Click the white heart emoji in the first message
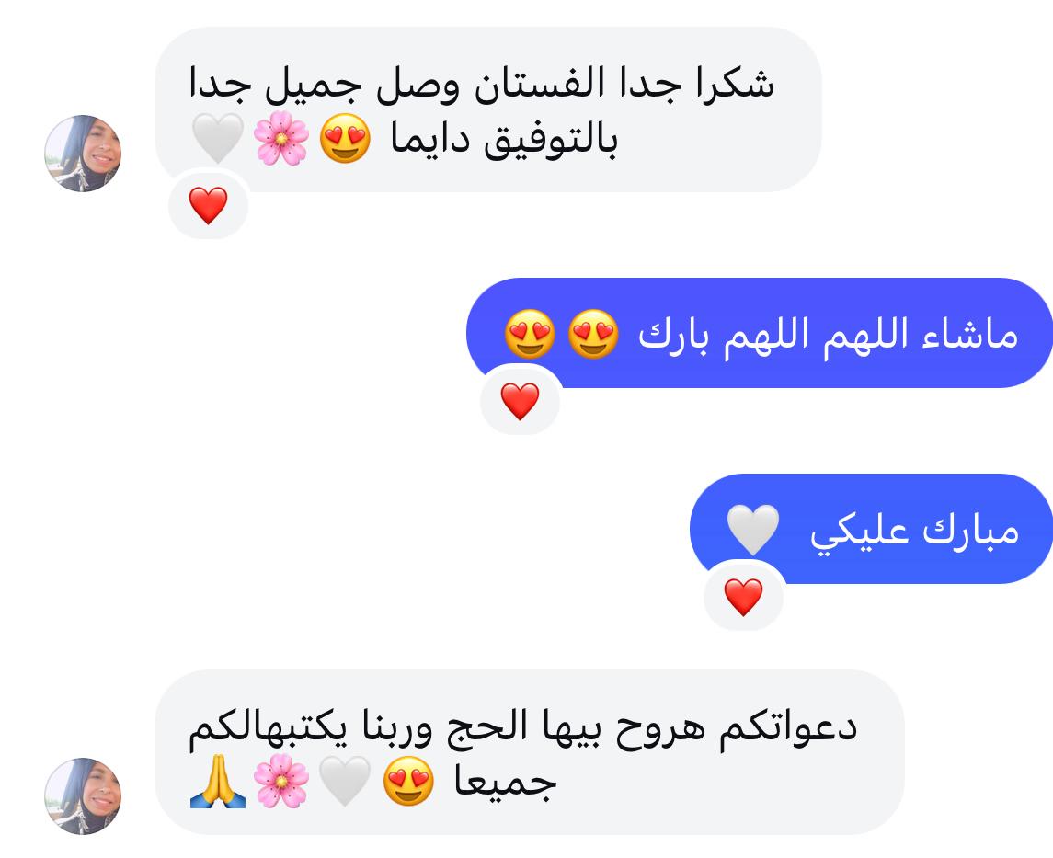The height and width of the screenshot is (858, 1053). tap(218, 138)
